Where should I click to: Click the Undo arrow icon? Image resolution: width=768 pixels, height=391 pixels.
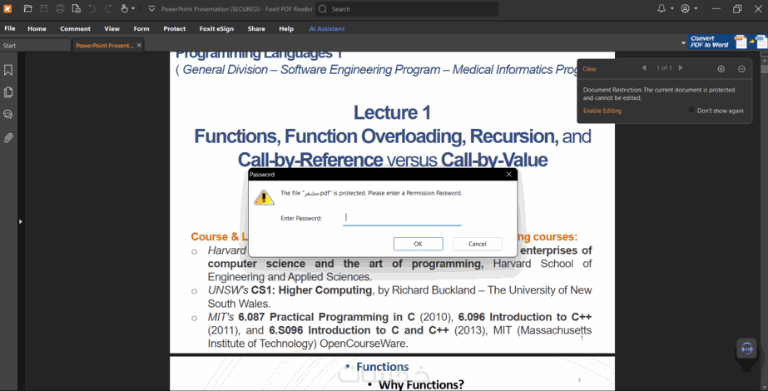pos(92,9)
